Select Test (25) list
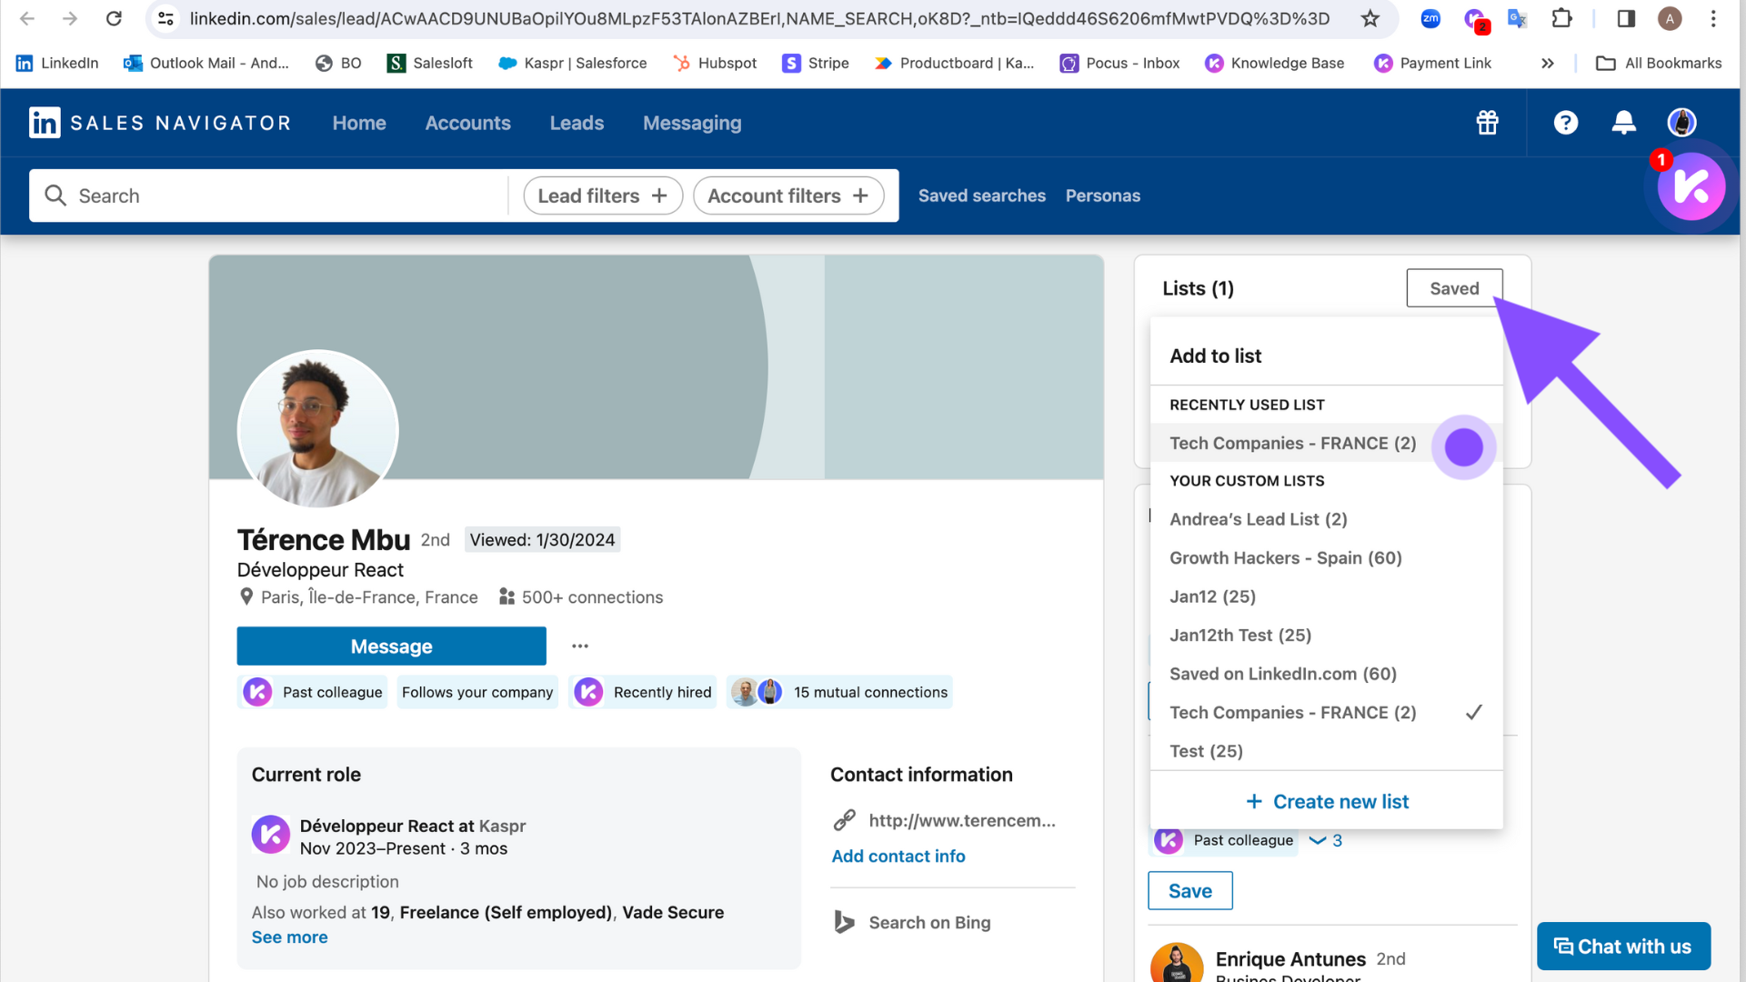This screenshot has width=1746, height=982. pos(1326,751)
